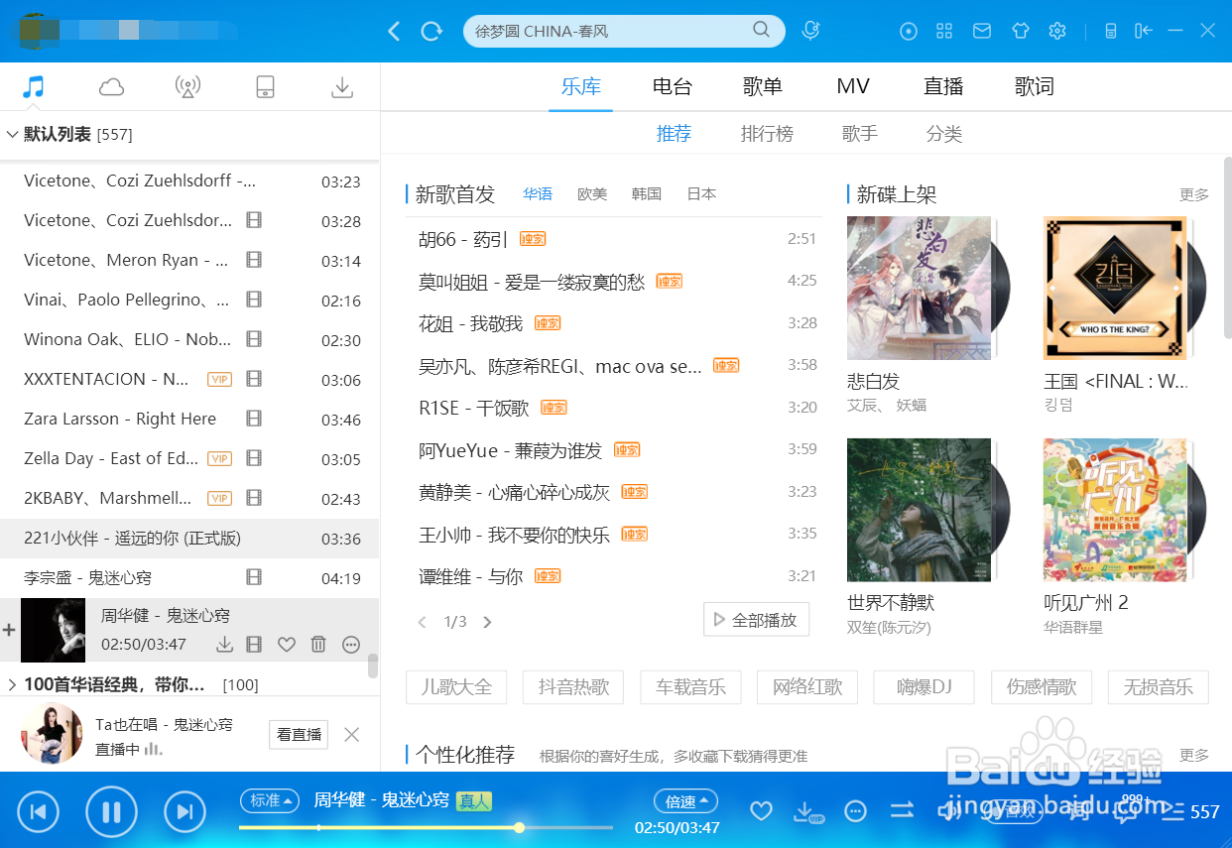
Task: Delete 周华健 - 鬼迷心窍 with trash icon
Action: pos(318,645)
